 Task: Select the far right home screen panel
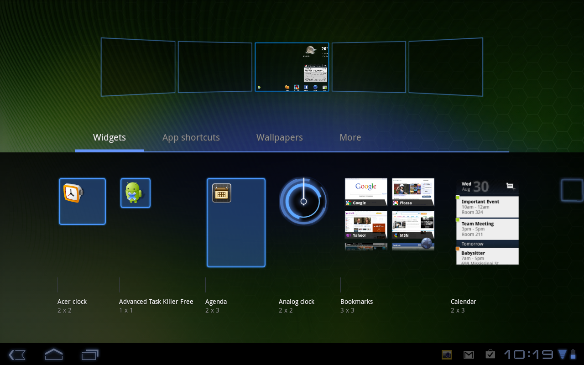(x=446, y=67)
